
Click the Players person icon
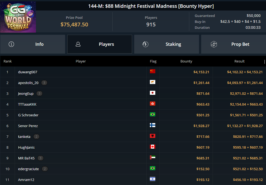pyautogui.click(x=78, y=44)
